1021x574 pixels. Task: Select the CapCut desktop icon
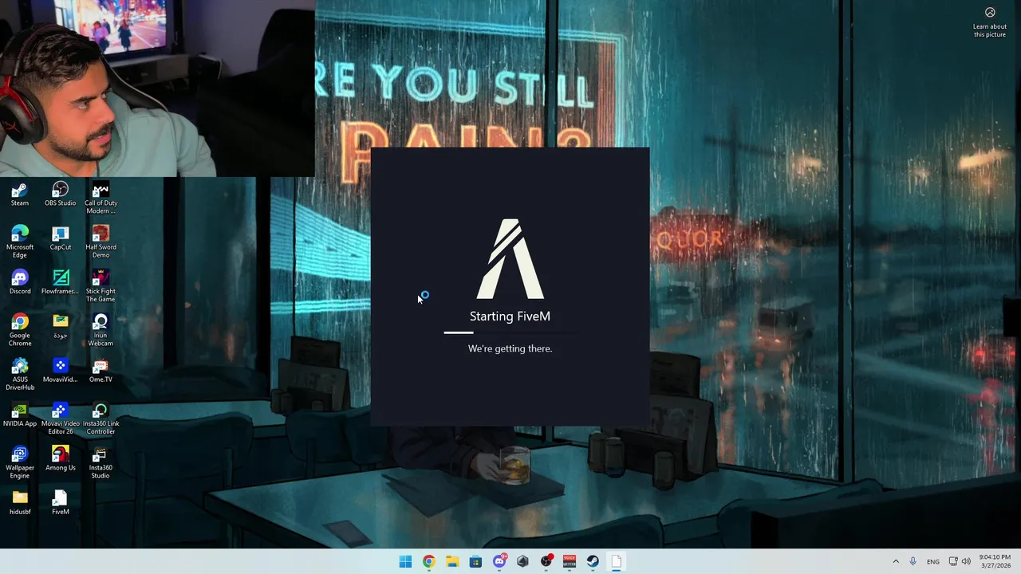pos(61,238)
